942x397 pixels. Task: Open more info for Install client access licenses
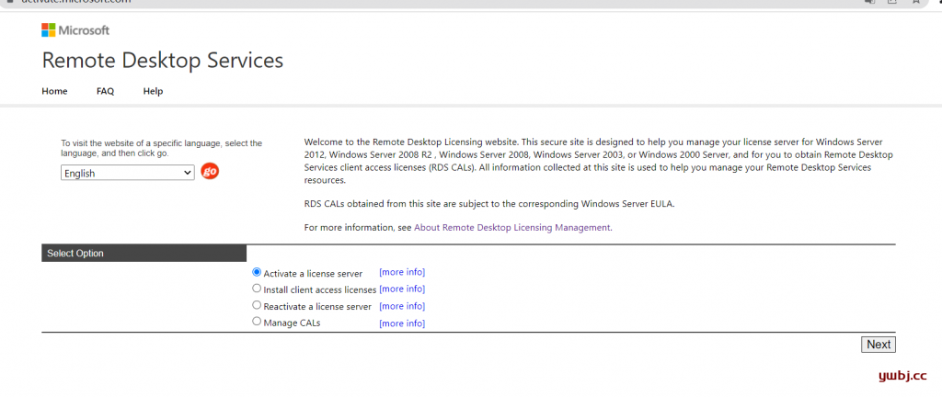coord(402,289)
